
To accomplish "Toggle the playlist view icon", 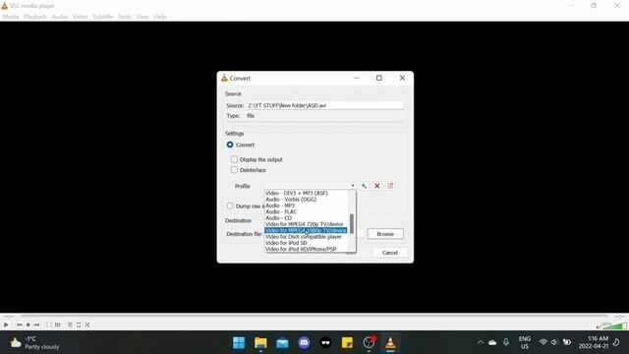I will coord(70,324).
